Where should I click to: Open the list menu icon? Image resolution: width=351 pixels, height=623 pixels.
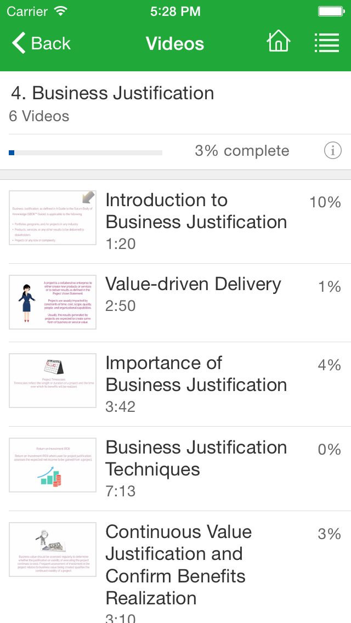coord(326,42)
